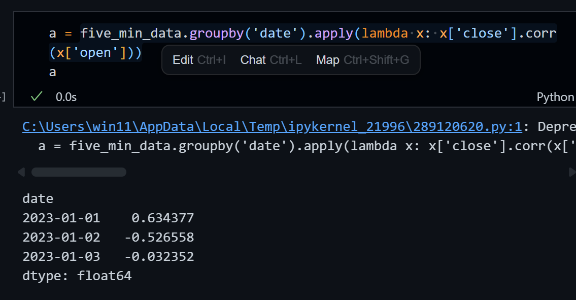Click the right scroll arrow in output
The height and width of the screenshot is (300, 576).
(572, 173)
